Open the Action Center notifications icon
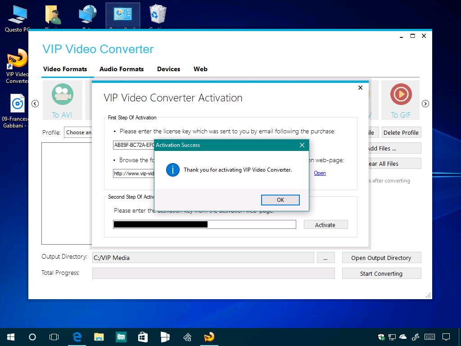This screenshot has width=461, height=346. click(x=446, y=337)
